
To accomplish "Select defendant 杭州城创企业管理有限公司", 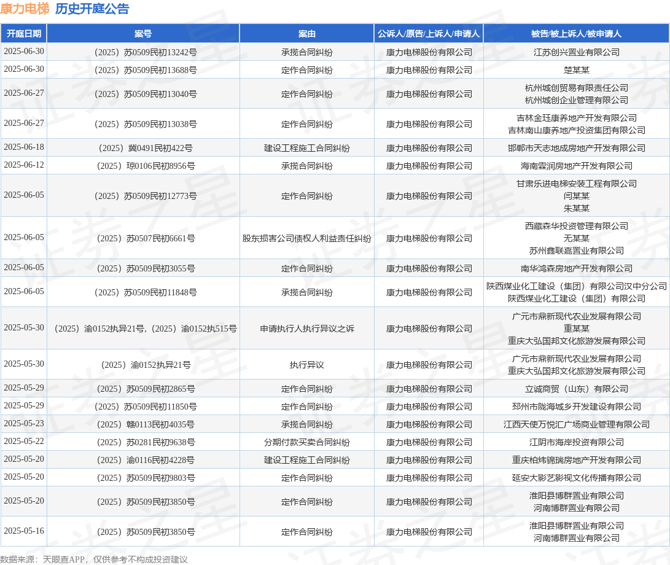I will [x=577, y=101].
